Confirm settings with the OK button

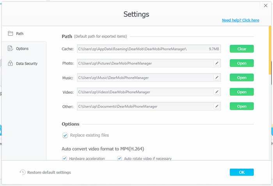pyautogui.click(x=242, y=172)
